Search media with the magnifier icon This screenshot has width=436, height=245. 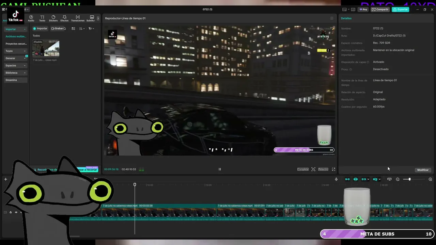point(65,29)
